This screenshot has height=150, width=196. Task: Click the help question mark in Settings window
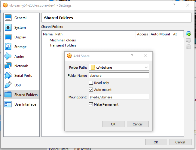[174, 5]
